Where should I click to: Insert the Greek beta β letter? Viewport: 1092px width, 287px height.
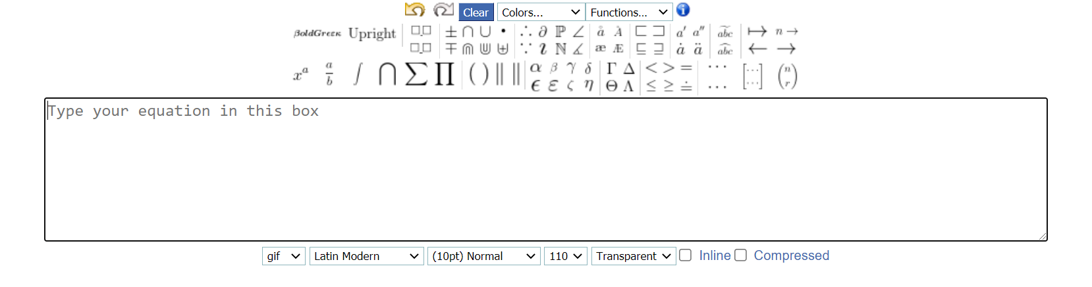click(x=554, y=68)
